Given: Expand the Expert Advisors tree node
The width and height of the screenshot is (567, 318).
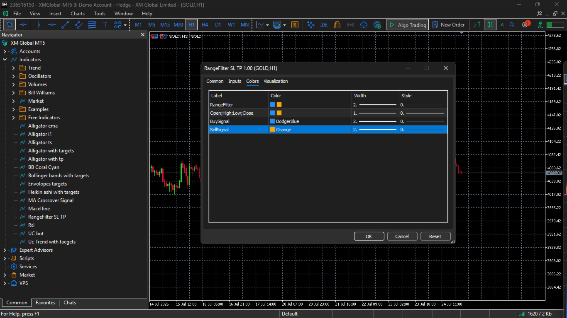Looking at the screenshot, I should [x=5, y=250].
